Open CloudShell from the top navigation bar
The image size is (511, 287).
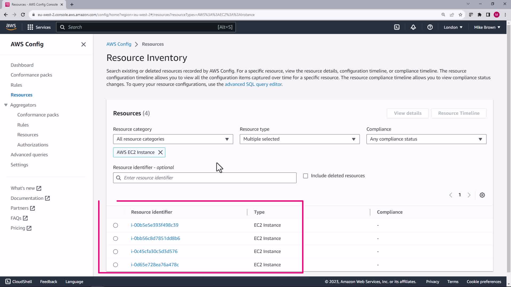pos(397,27)
